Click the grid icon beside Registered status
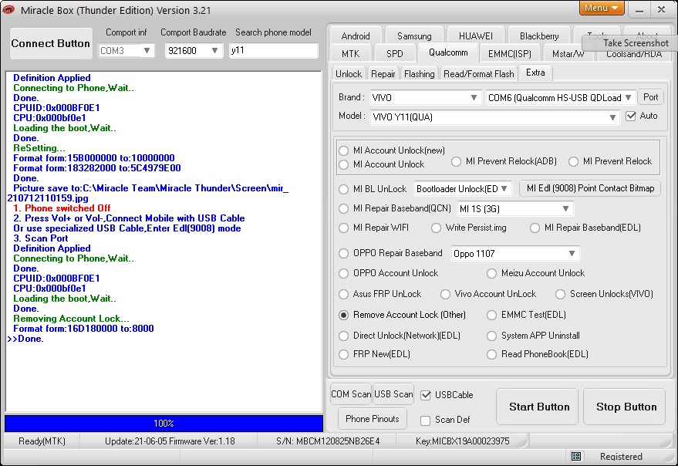 (x=576, y=456)
